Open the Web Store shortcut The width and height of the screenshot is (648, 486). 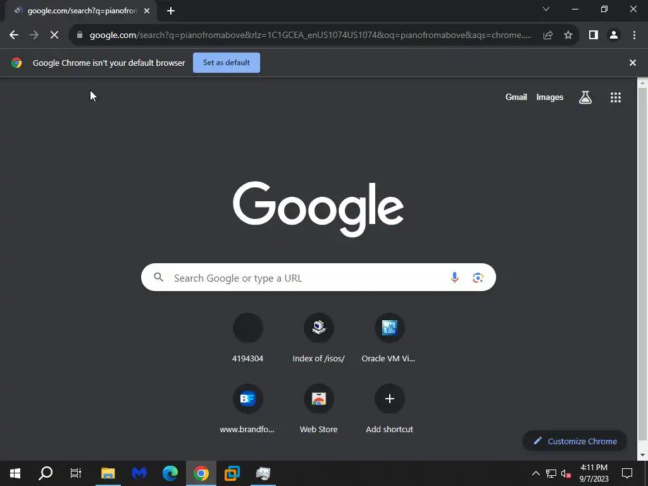click(319, 409)
